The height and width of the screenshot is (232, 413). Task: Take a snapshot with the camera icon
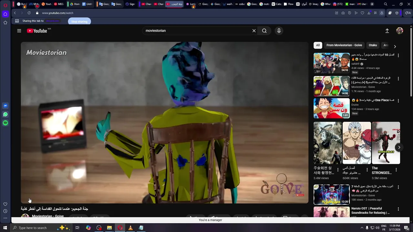click(343, 13)
